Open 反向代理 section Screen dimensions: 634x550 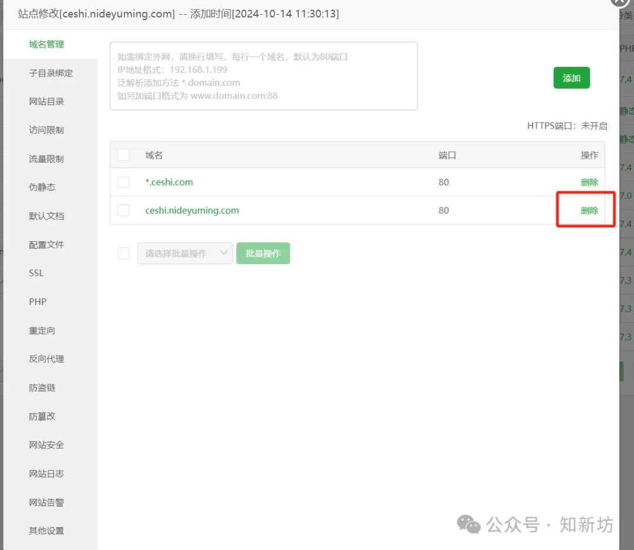[46, 359]
